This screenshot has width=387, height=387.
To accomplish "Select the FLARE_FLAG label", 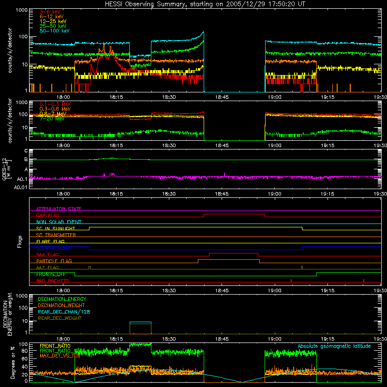I will pos(50,241).
